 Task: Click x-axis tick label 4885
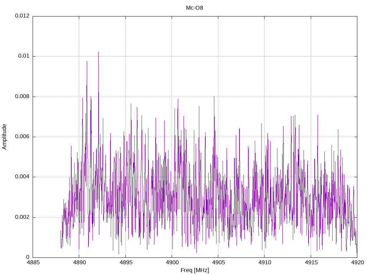tap(33, 262)
